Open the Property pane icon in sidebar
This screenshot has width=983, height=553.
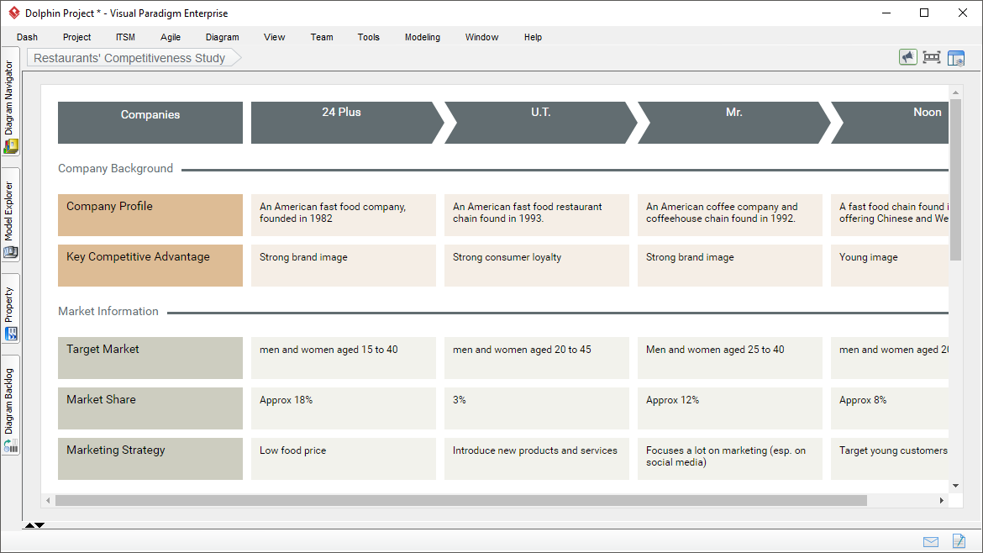(11, 334)
